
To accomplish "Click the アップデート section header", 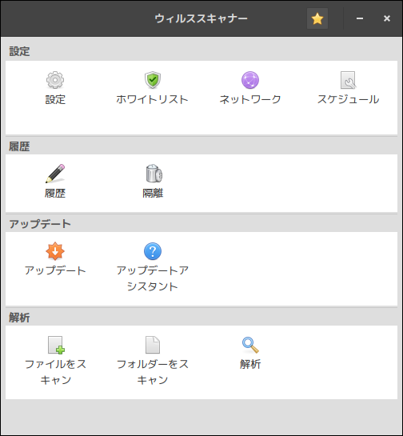I will click(x=40, y=224).
